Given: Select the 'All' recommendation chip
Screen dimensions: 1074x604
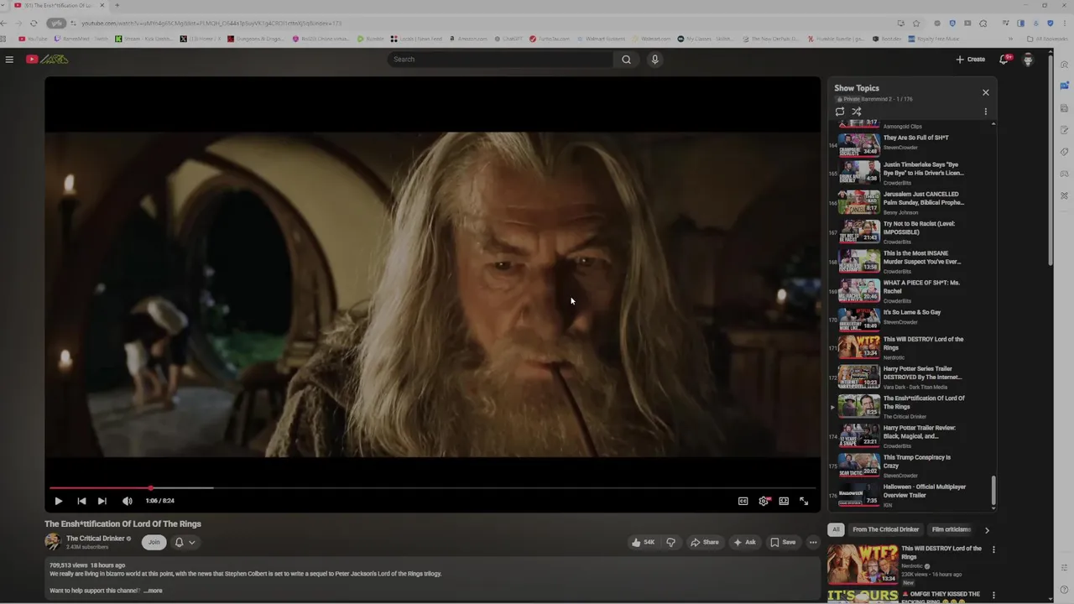Looking at the screenshot, I should point(836,529).
